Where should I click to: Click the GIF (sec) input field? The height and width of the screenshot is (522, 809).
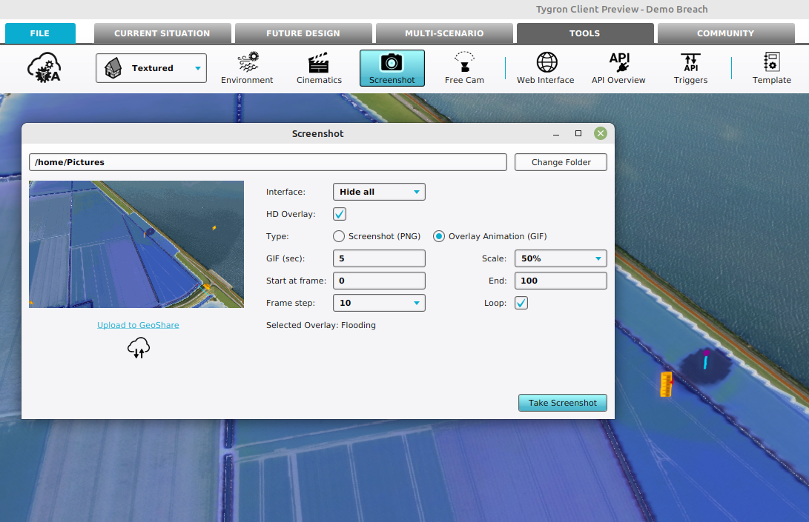point(379,258)
